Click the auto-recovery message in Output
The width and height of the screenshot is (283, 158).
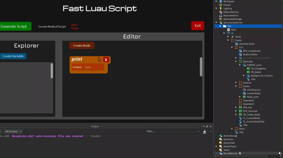pyautogui.click(x=48, y=136)
